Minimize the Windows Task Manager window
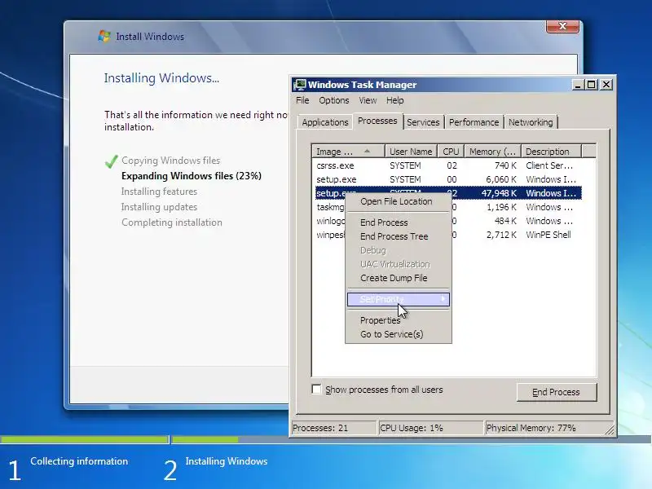 [x=577, y=85]
